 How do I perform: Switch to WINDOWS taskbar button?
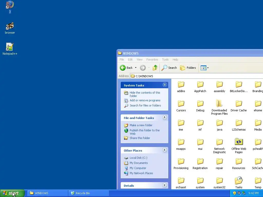(48, 193)
